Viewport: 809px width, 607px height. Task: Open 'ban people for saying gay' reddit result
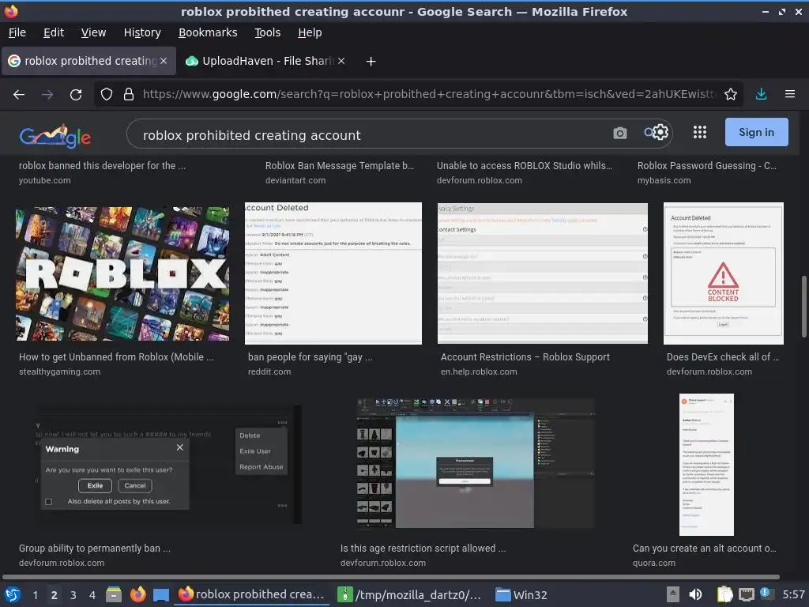[310, 357]
